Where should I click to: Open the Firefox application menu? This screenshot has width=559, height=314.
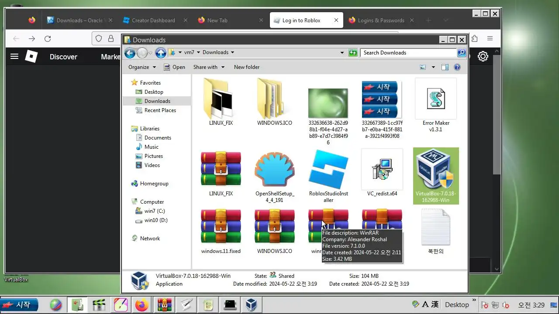490,39
